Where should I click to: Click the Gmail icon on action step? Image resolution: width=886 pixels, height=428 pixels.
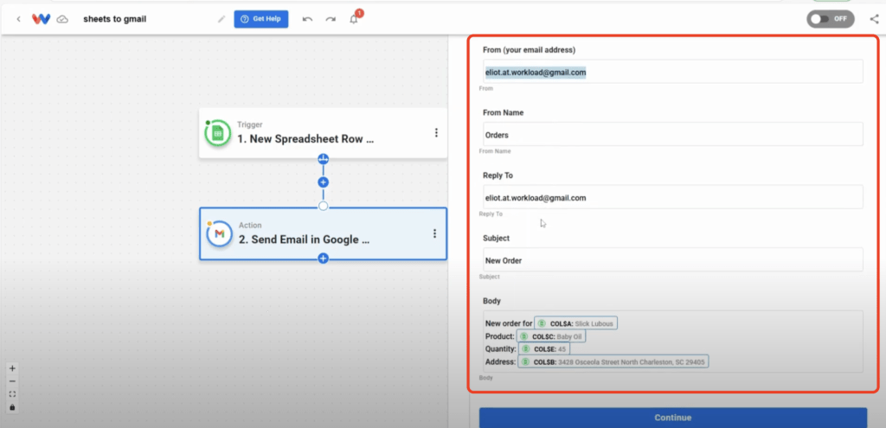click(x=219, y=233)
